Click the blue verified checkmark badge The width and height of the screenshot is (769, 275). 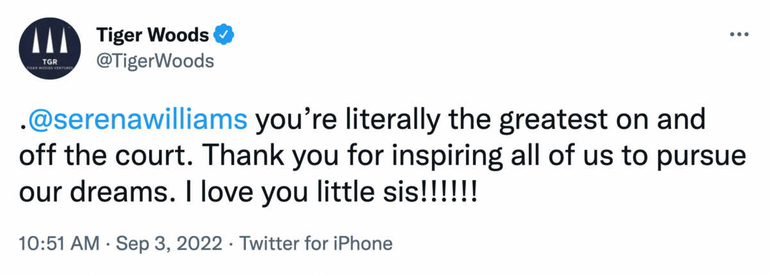click(222, 36)
